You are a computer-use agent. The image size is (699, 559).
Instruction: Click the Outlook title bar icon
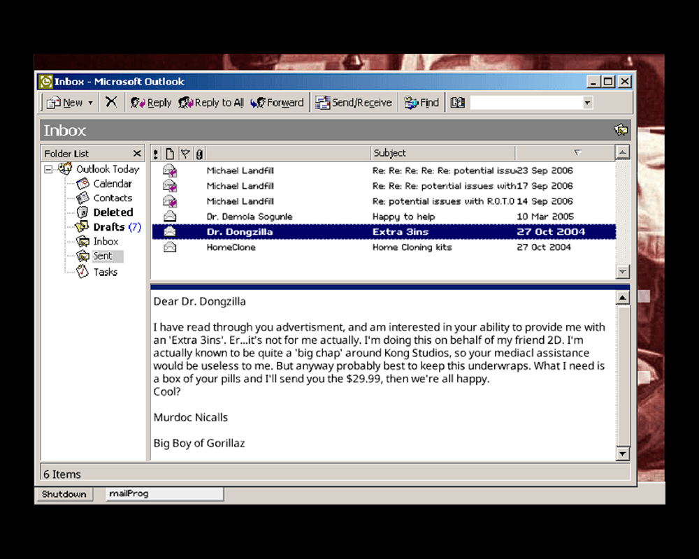[x=45, y=82]
